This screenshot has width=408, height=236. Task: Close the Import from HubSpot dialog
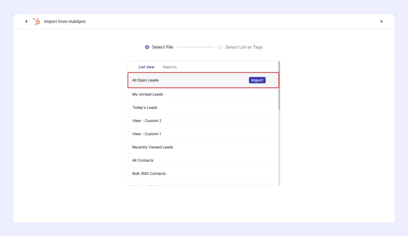[381, 21]
